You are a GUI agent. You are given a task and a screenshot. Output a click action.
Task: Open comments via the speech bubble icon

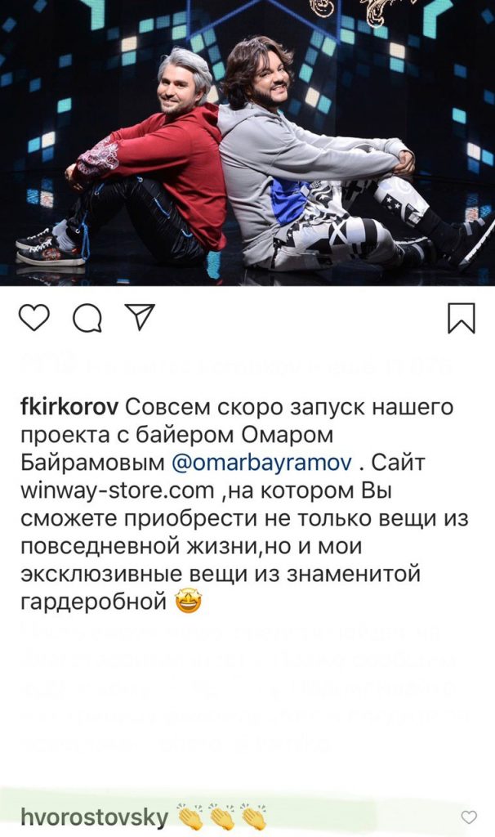tap(87, 319)
